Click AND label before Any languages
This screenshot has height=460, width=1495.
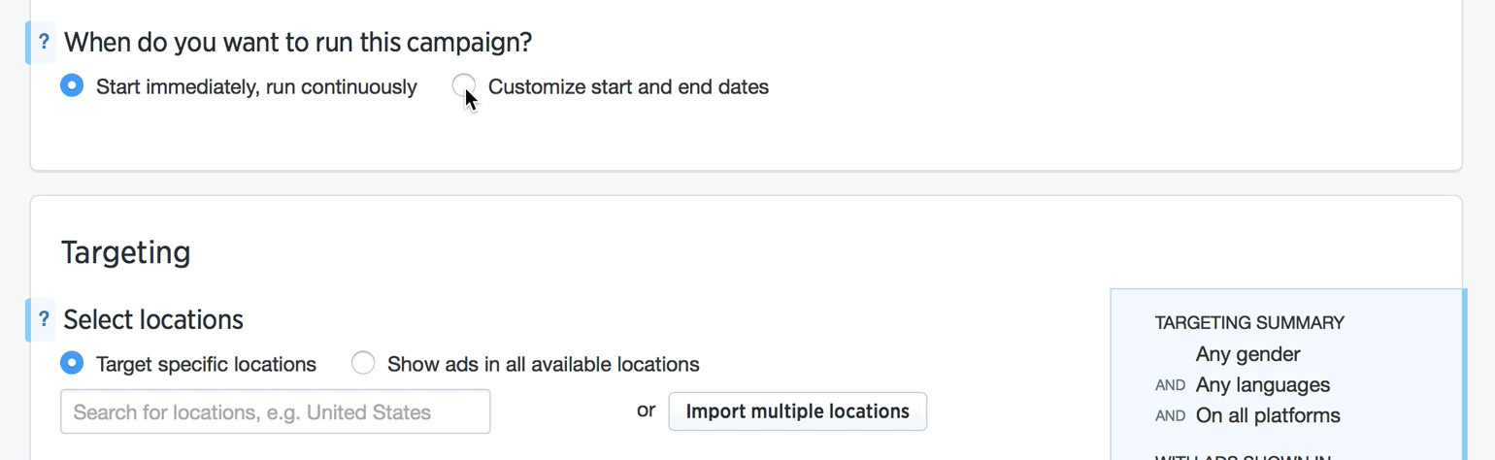(1171, 386)
